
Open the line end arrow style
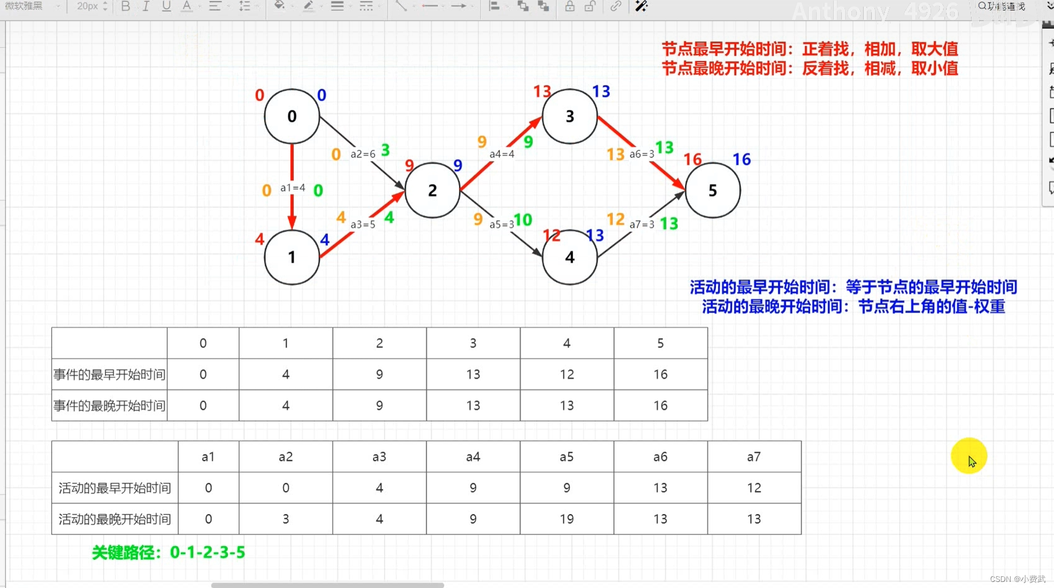(x=458, y=6)
